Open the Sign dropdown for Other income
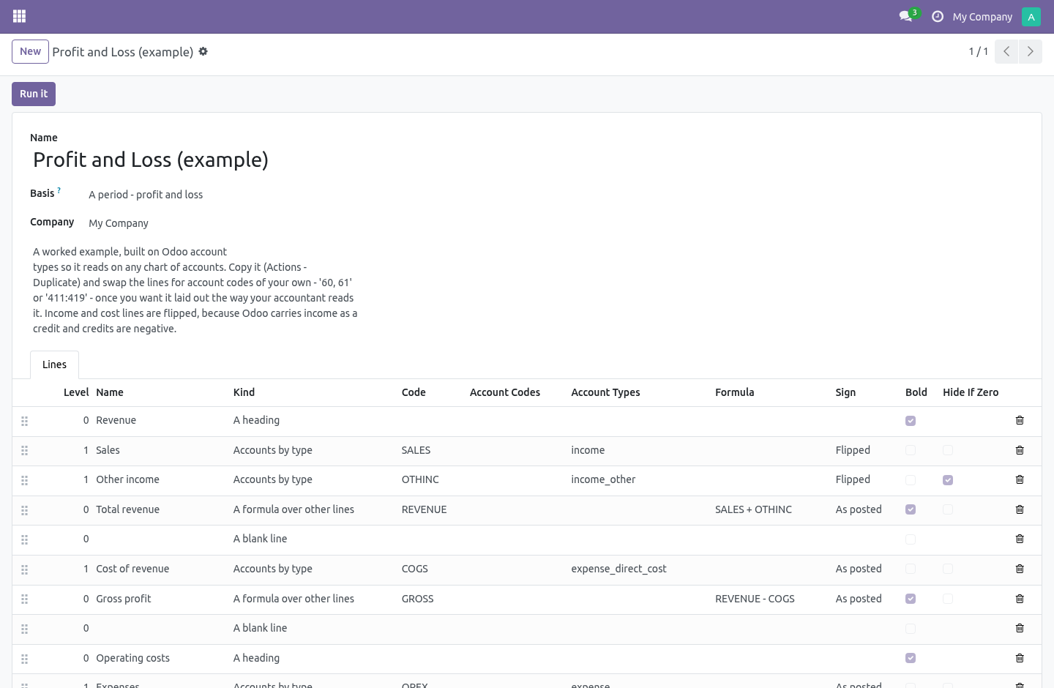1054x688 pixels. [x=864, y=479]
